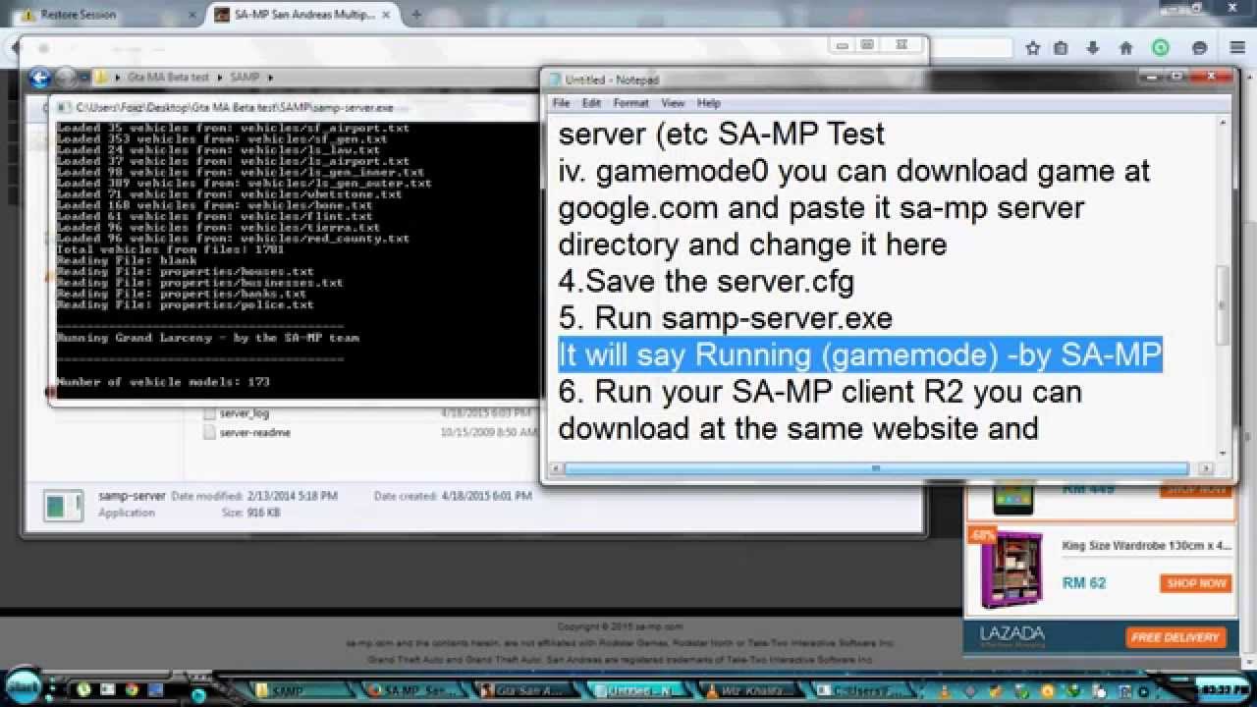
Task: Click Notepad vertical scrollbar up arrow
Action: [1223, 124]
